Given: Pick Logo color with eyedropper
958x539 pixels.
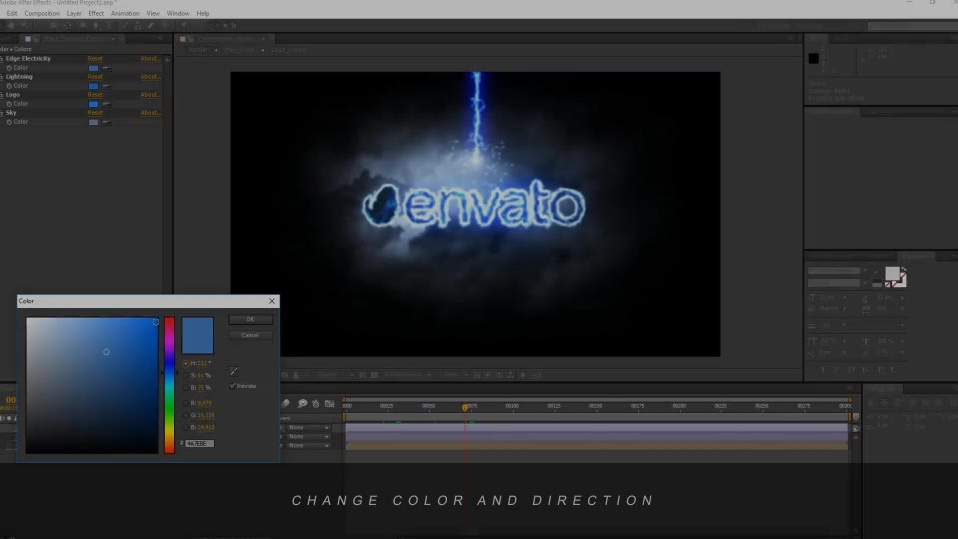Looking at the screenshot, I should click(x=107, y=104).
